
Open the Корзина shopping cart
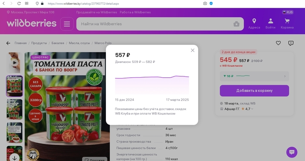[x=287, y=23]
